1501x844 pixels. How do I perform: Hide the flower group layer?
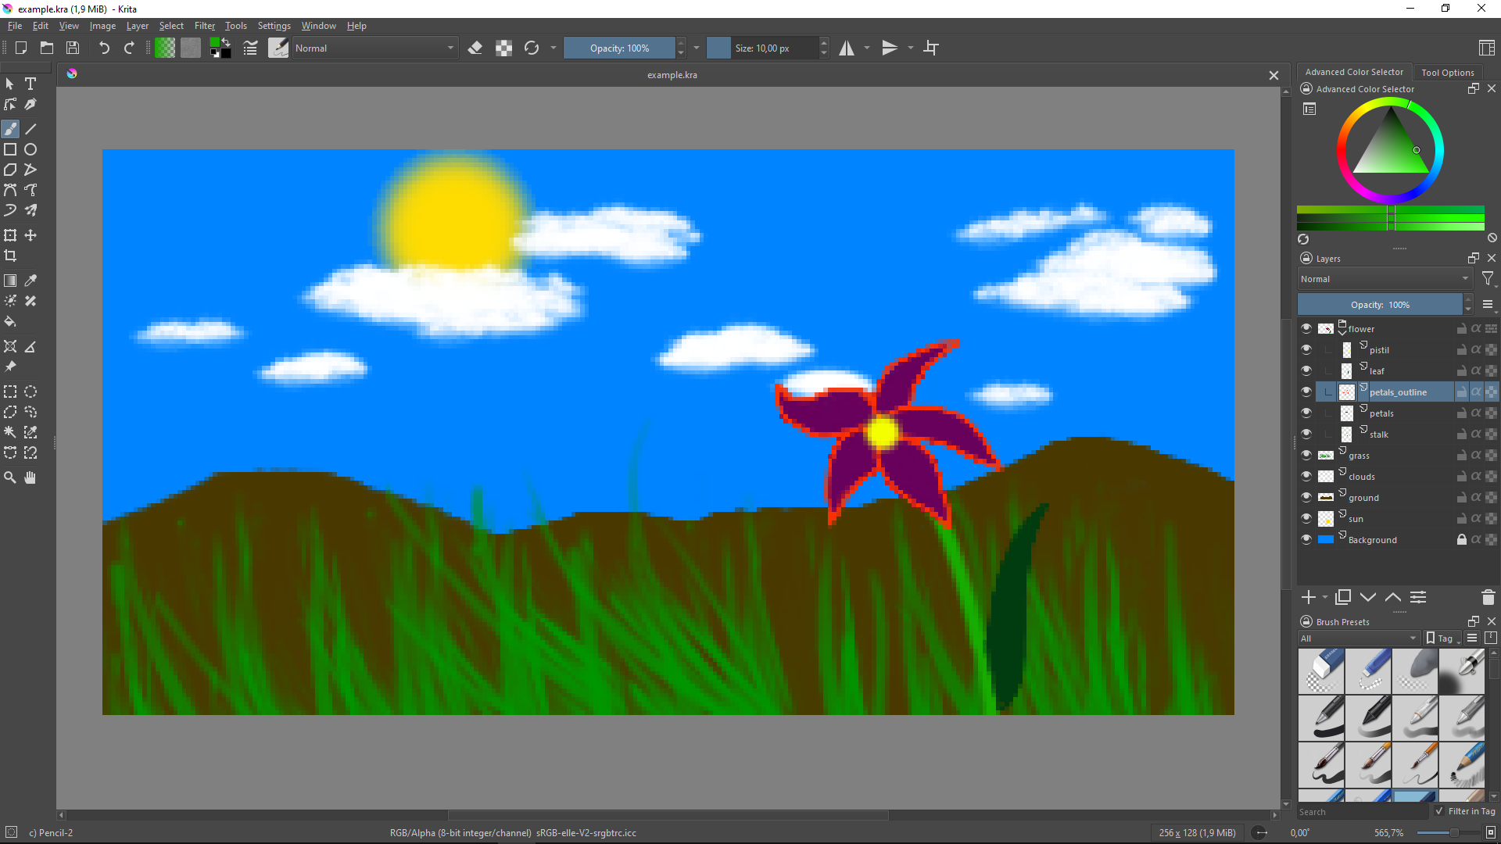[1306, 328]
